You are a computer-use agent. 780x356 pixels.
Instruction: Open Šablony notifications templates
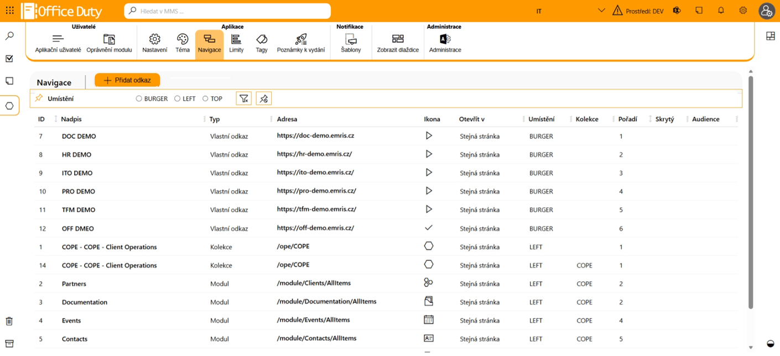351,43
